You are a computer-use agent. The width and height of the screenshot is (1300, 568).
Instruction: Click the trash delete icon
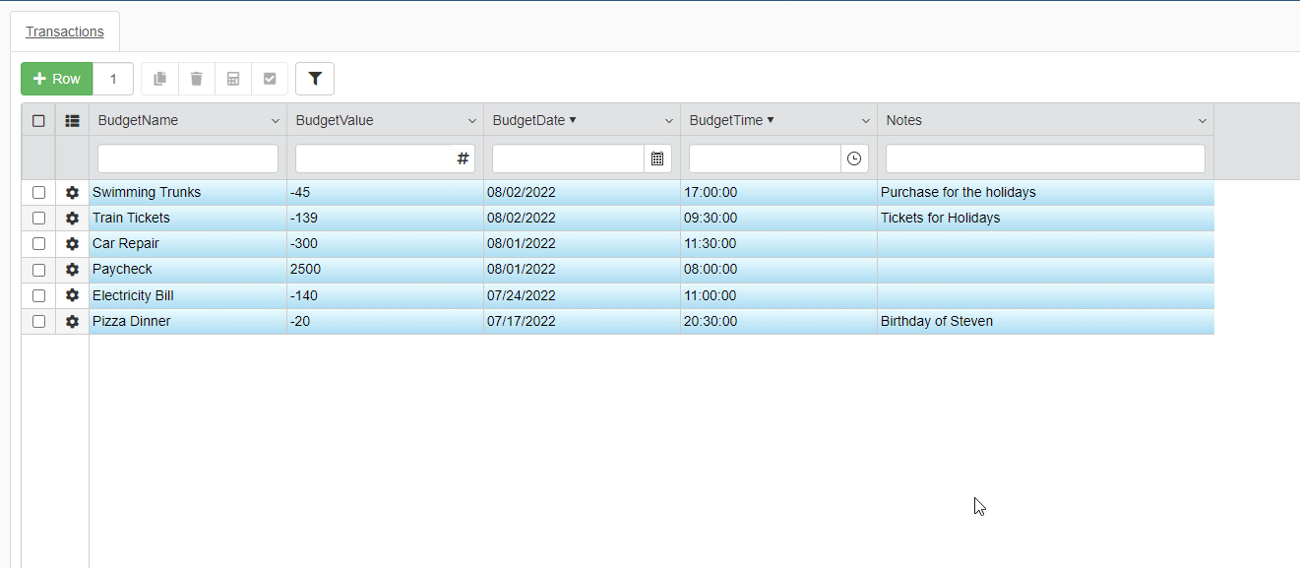pos(197,79)
